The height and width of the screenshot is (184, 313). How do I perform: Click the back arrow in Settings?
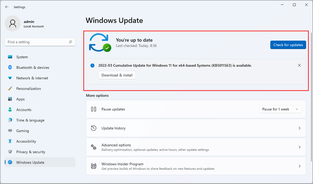point(7,7)
